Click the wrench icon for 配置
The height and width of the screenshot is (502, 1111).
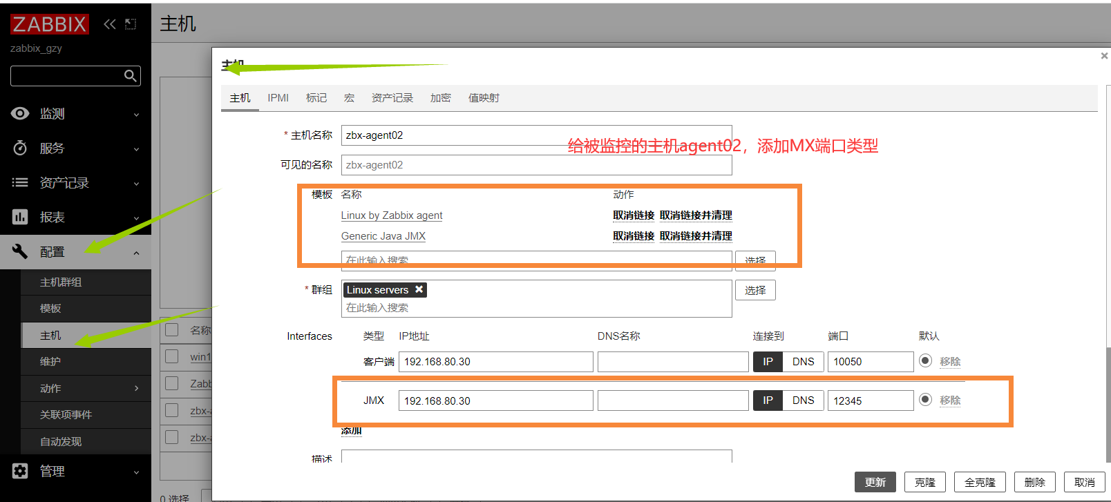(20, 251)
